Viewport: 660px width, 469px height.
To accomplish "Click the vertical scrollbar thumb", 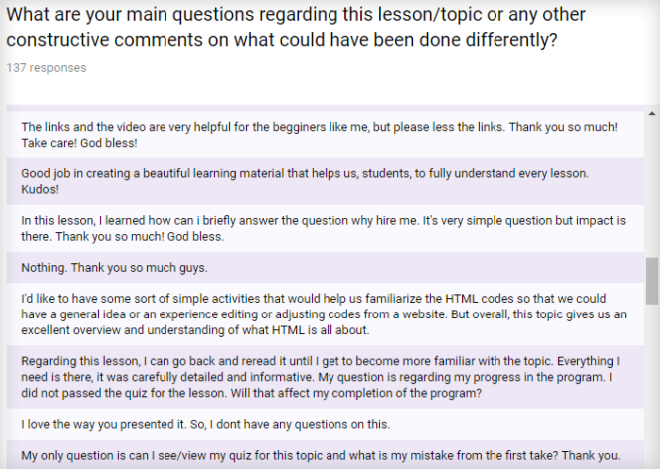I will tap(652, 281).
